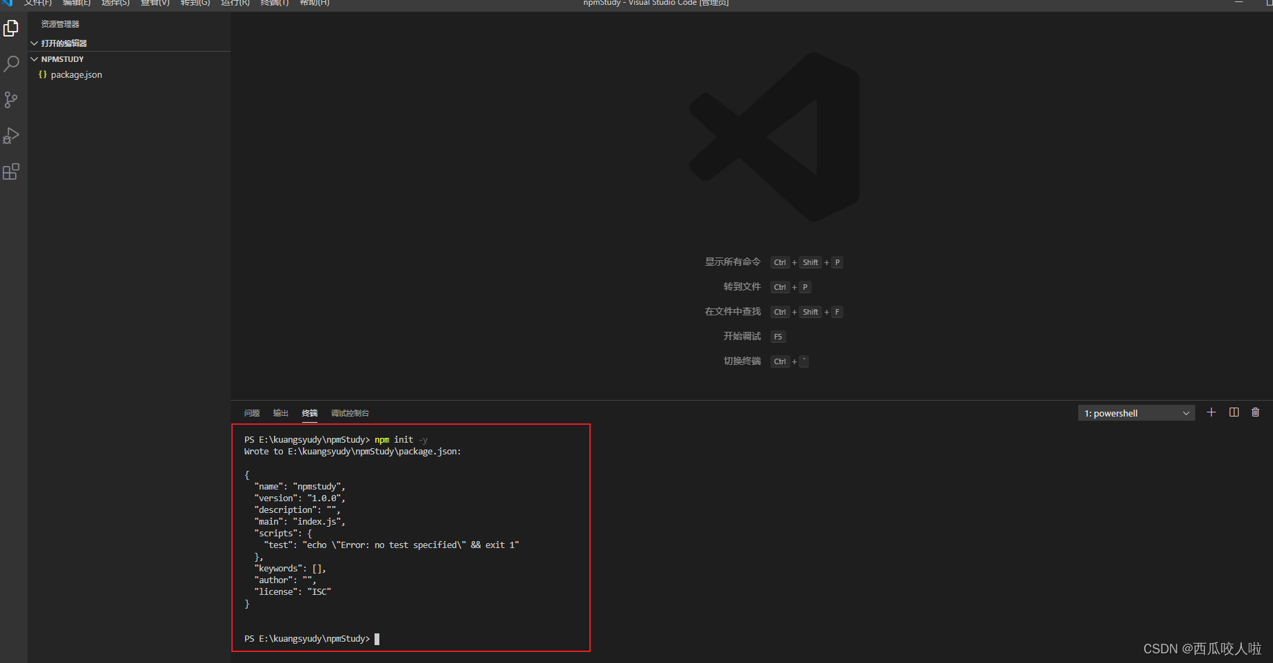Open the Search view icon
This screenshot has width=1273, height=663.
coord(11,64)
